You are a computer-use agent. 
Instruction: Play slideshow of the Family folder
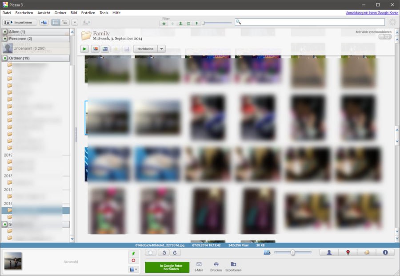(x=84, y=49)
